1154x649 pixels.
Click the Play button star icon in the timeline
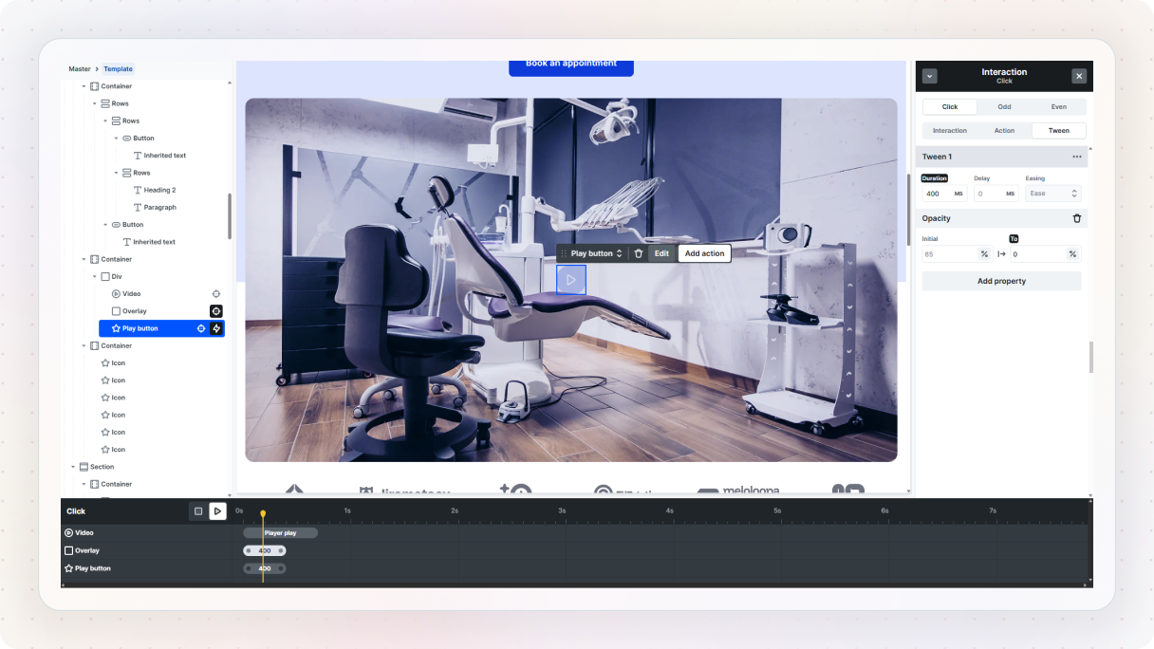pos(68,568)
